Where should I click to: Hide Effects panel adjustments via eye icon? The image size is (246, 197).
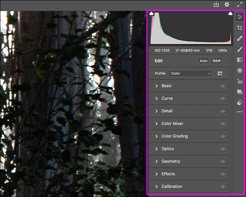click(223, 174)
